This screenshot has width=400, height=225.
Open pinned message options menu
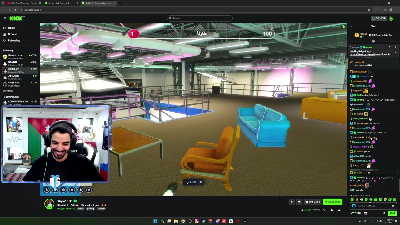click(395, 47)
